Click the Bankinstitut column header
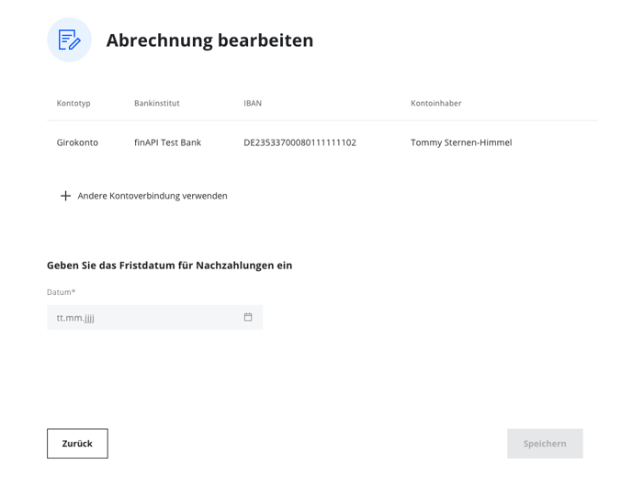 (157, 103)
